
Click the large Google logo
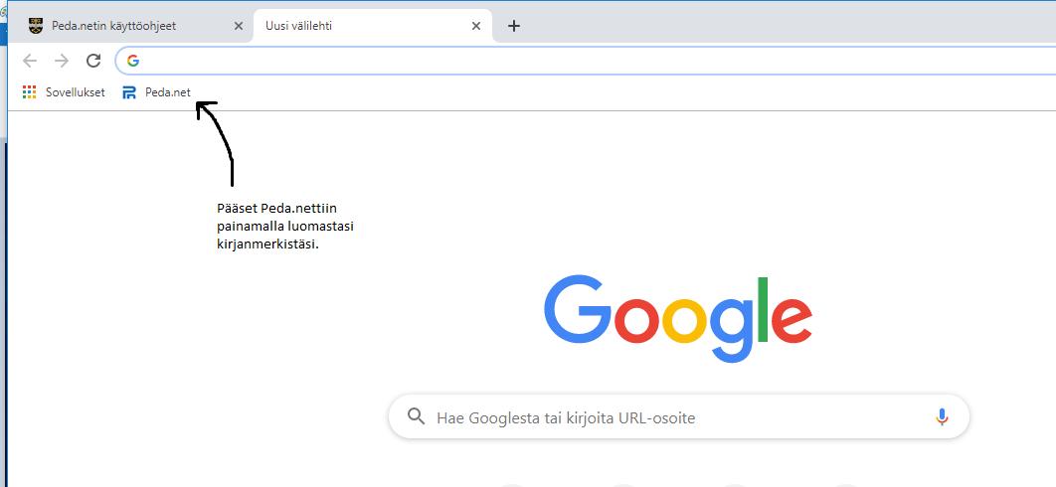pos(677,311)
